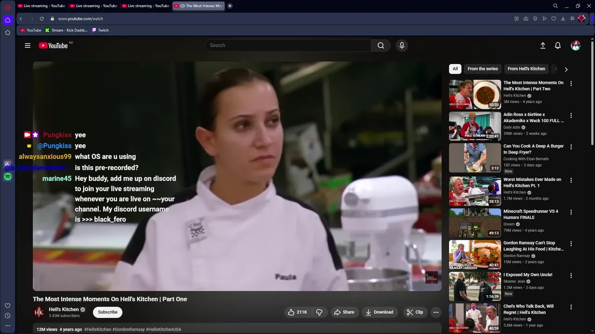Open more actions three-dot under video
The image size is (595, 334).
pos(436,312)
